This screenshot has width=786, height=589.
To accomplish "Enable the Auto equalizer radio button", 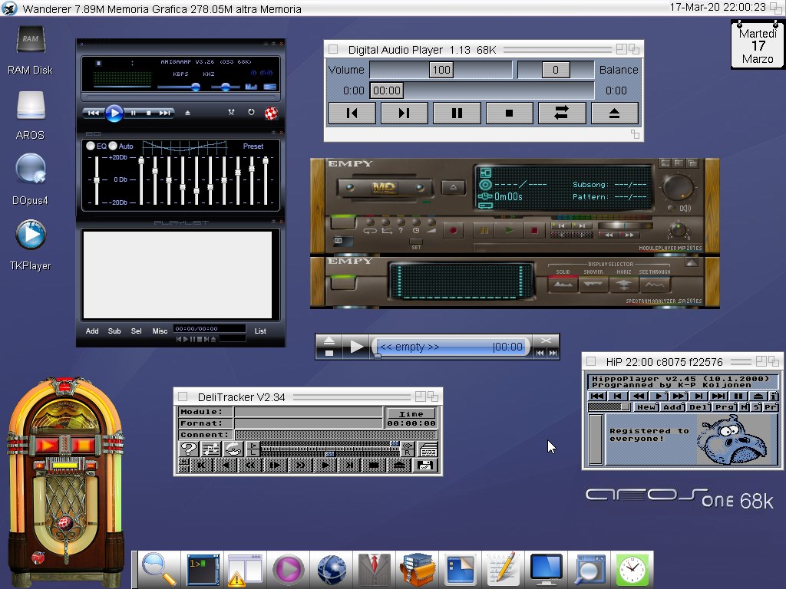I will coord(113,146).
